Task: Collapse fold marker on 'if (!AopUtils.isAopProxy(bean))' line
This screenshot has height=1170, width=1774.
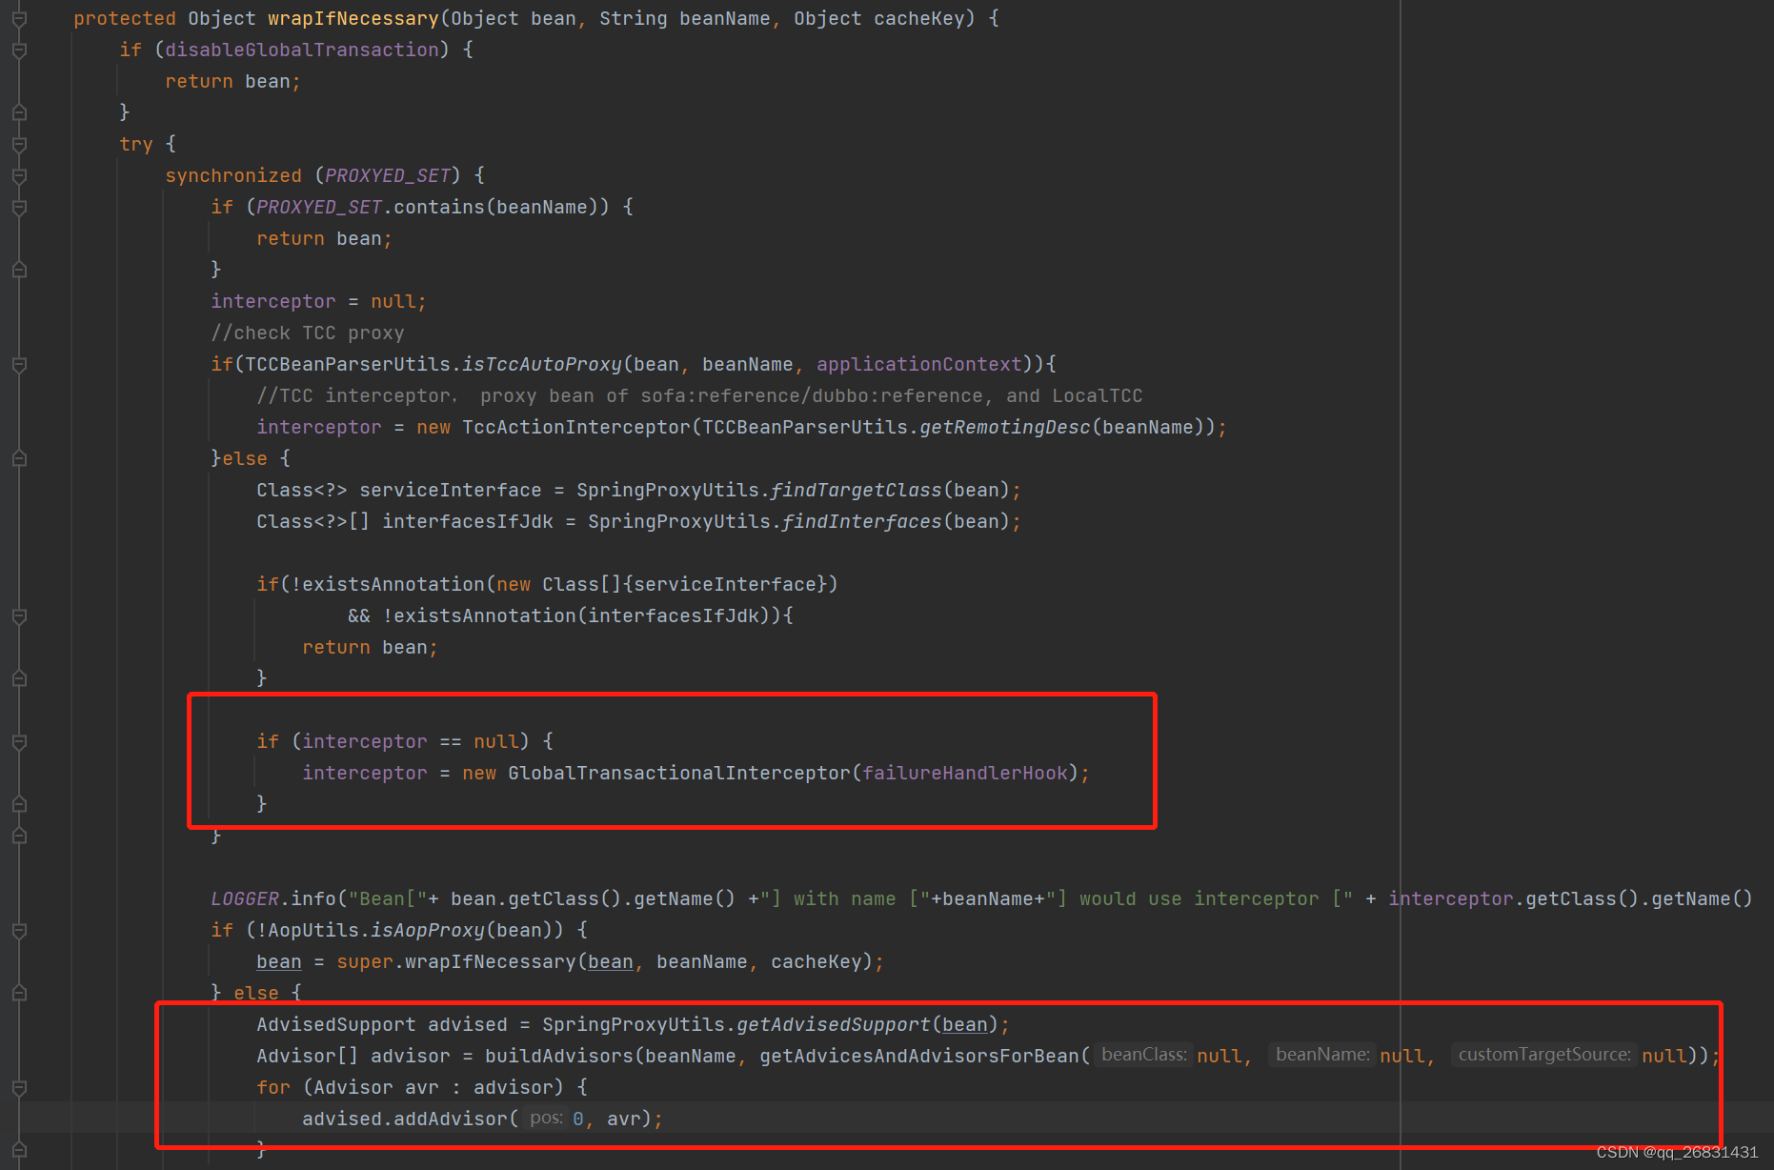Action: [x=19, y=931]
